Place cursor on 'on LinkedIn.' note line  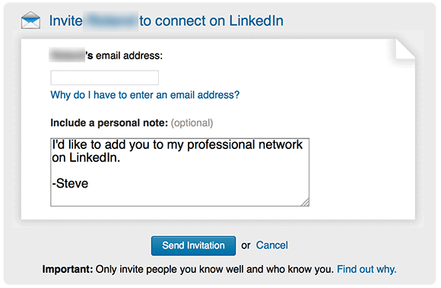tap(86, 157)
